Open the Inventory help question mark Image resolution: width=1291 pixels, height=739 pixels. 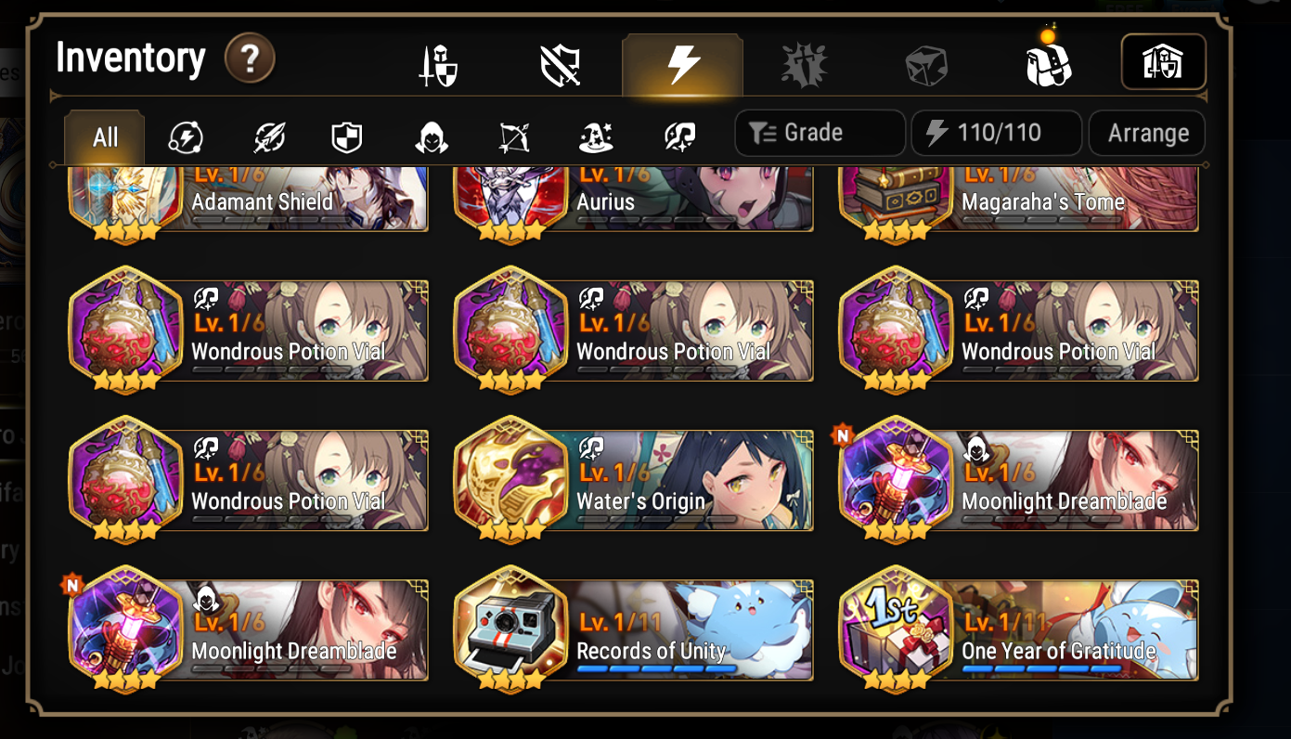click(250, 59)
